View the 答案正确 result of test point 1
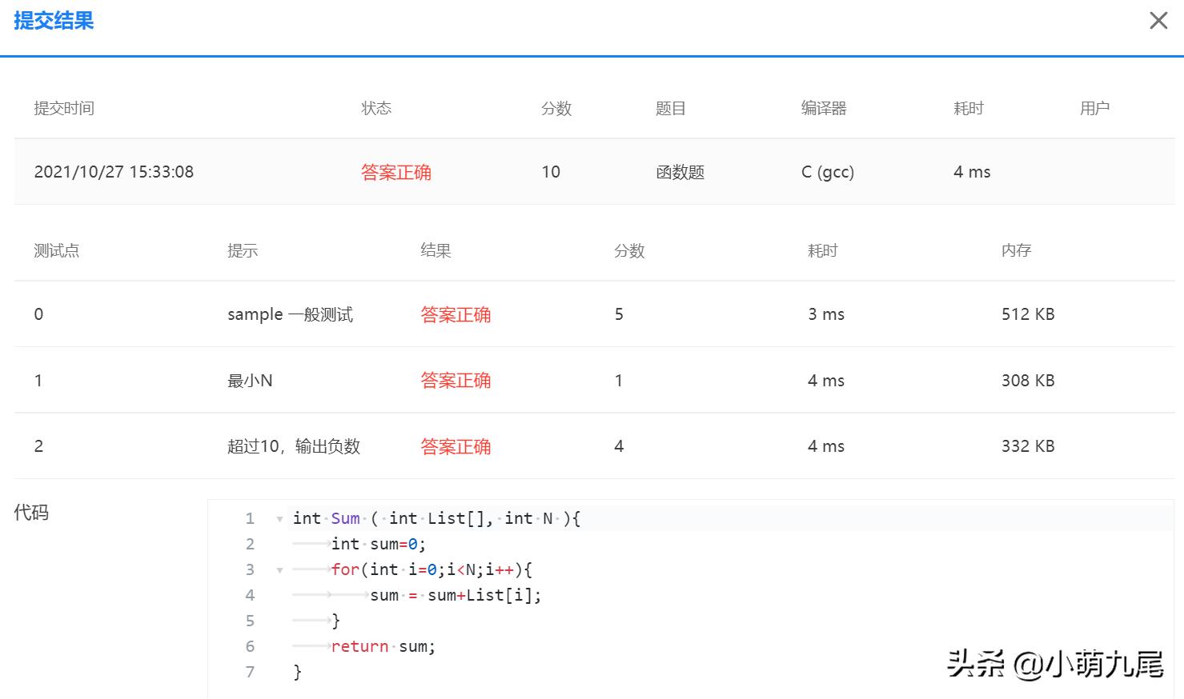The width and height of the screenshot is (1184, 699). coord(456,380)
